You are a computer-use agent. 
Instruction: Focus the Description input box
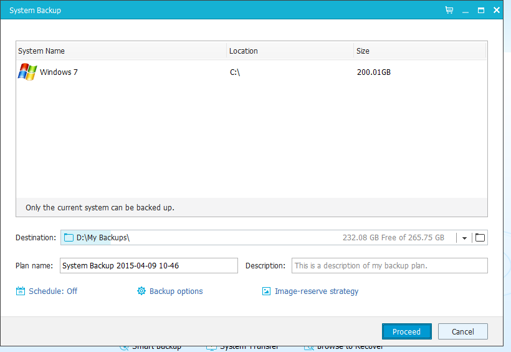(389, 266)
